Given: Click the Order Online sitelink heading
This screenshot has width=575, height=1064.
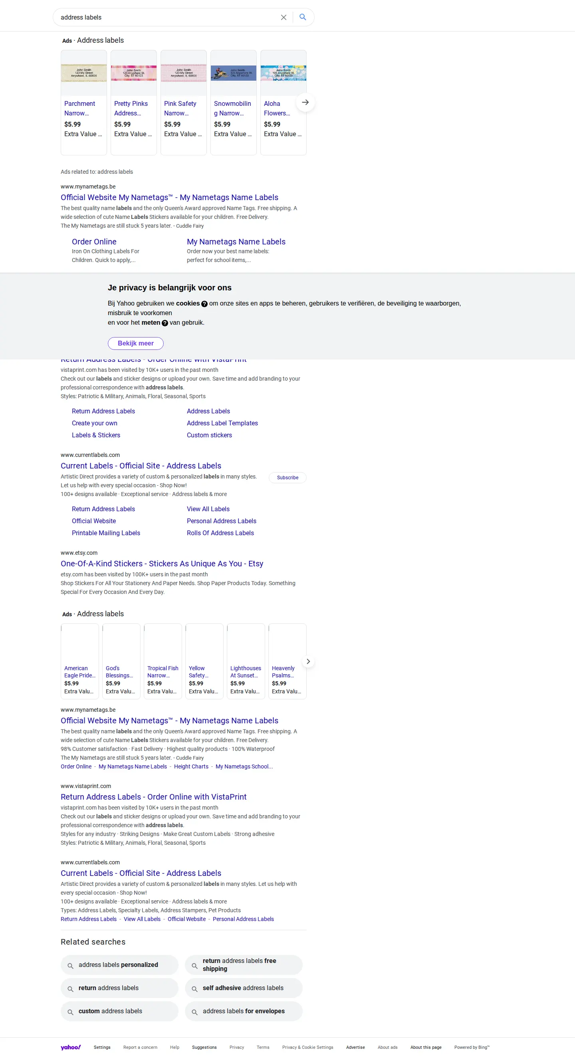Looking at the screenshot, I should [x=94, y=242].
